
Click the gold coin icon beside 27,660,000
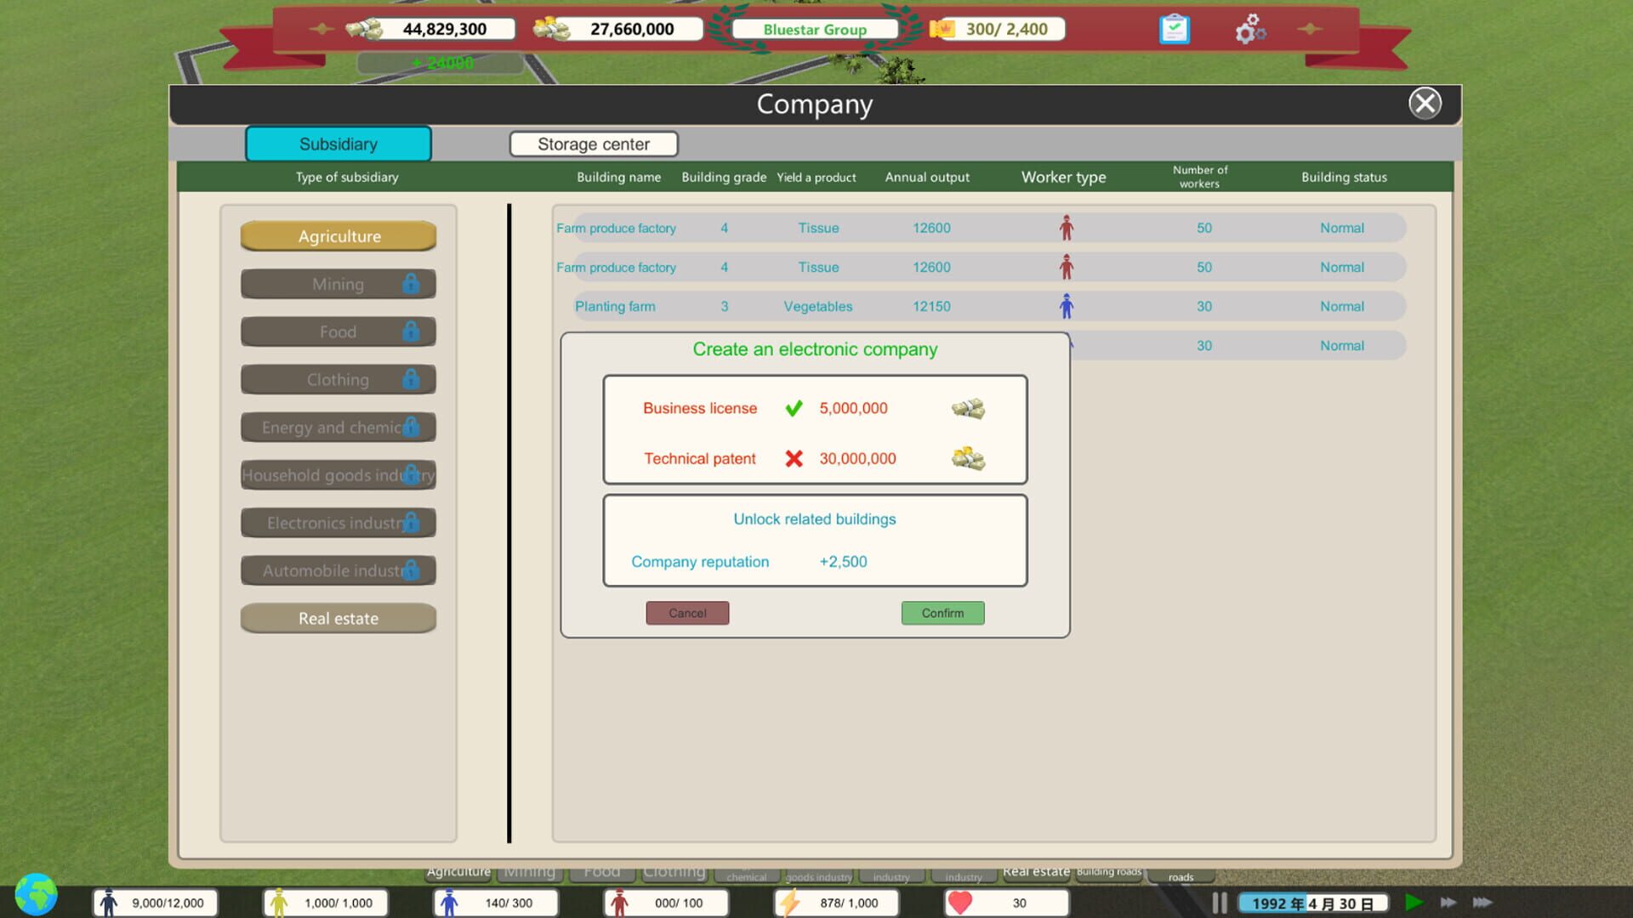click(553, 28)
